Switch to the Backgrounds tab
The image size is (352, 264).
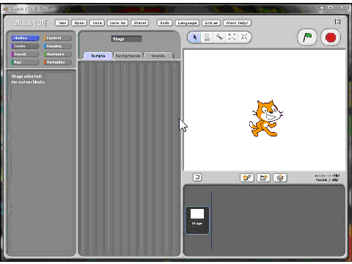pyautogui.click(x=128, y=56)
